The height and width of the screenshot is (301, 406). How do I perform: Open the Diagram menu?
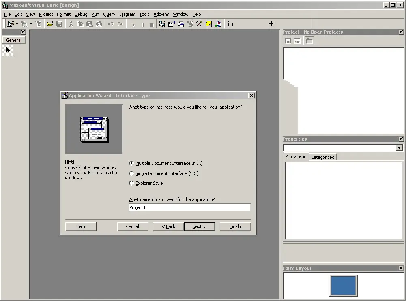[127, 14]
